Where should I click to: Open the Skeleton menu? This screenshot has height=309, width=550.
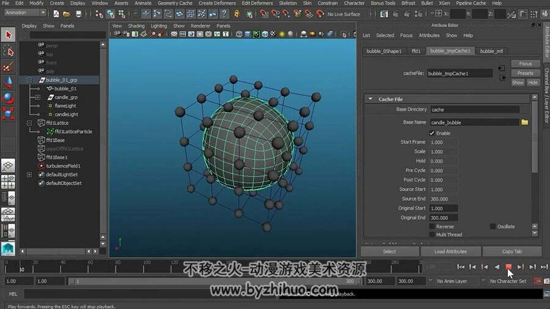tap(288, 3)
